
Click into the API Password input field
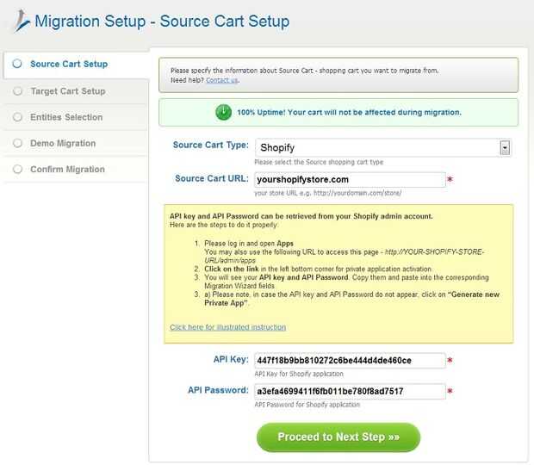point(349,391)
